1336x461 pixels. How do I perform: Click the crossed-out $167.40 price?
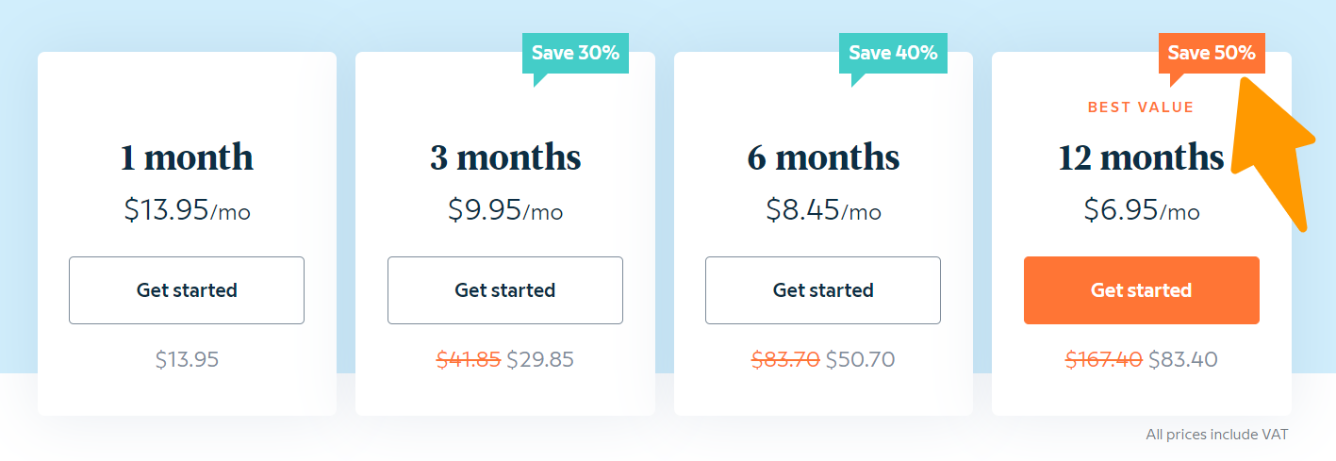1103,359
